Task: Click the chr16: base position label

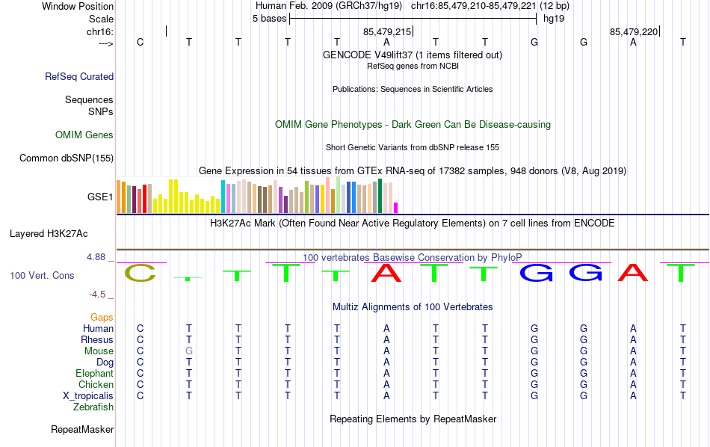Action: (100, 31)
